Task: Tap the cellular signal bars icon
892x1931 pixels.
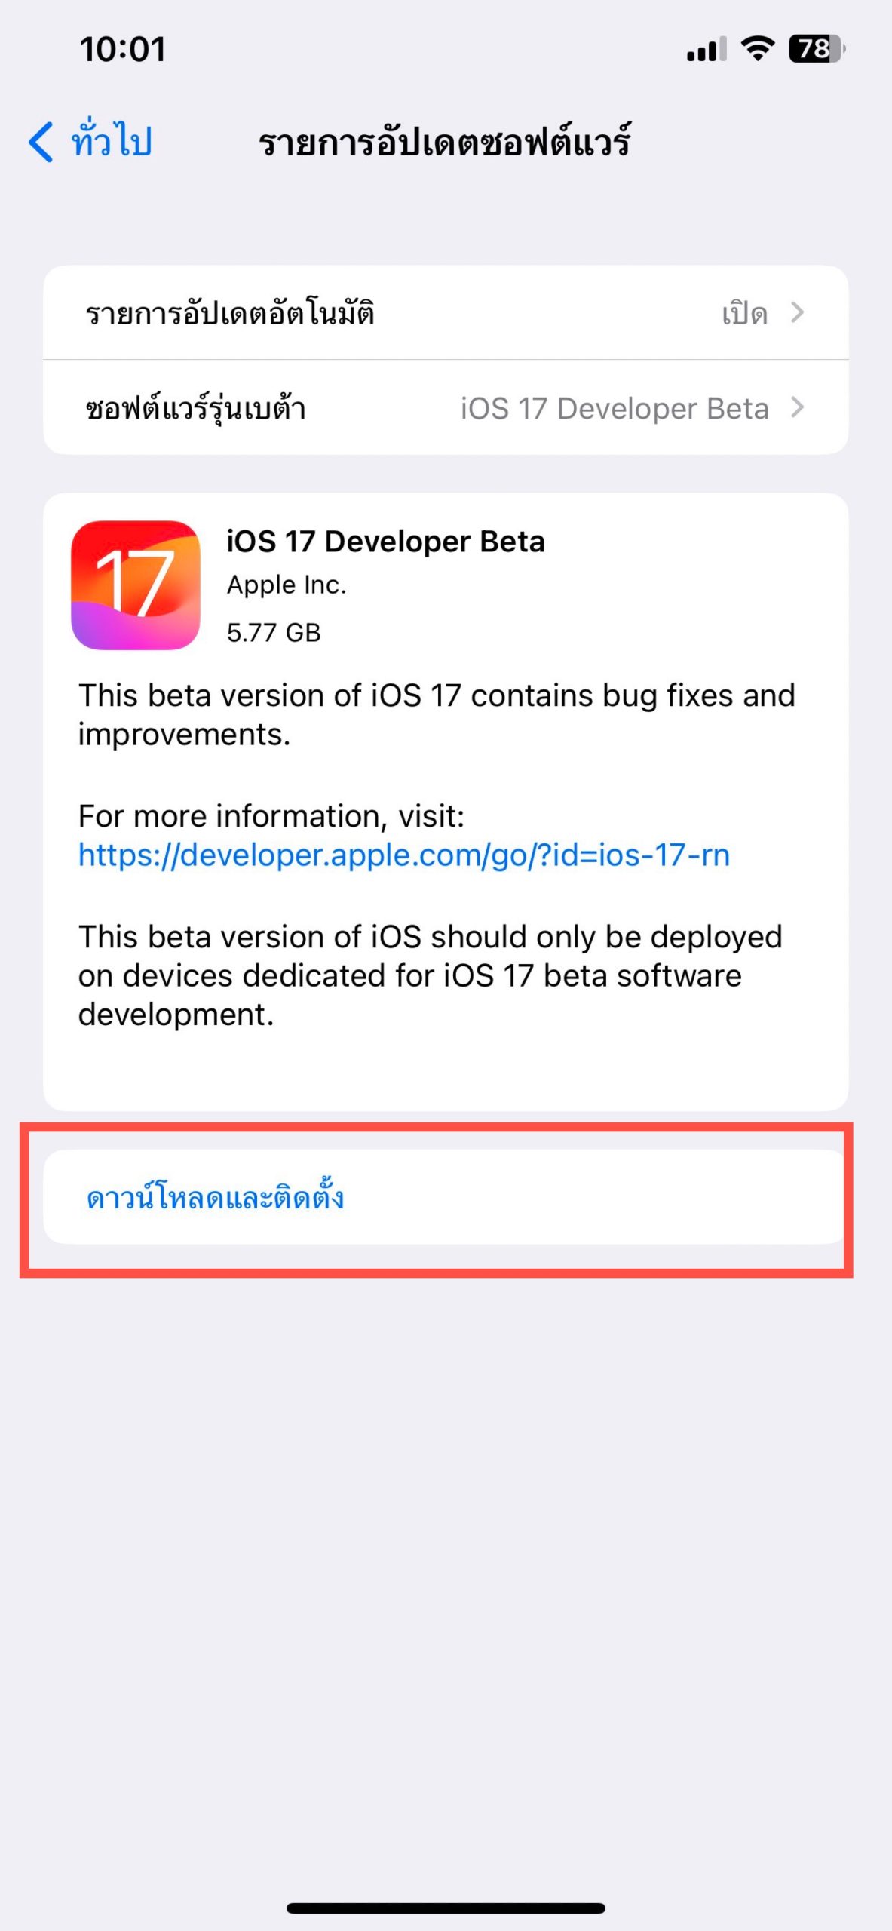Action: tap(706, 50)
